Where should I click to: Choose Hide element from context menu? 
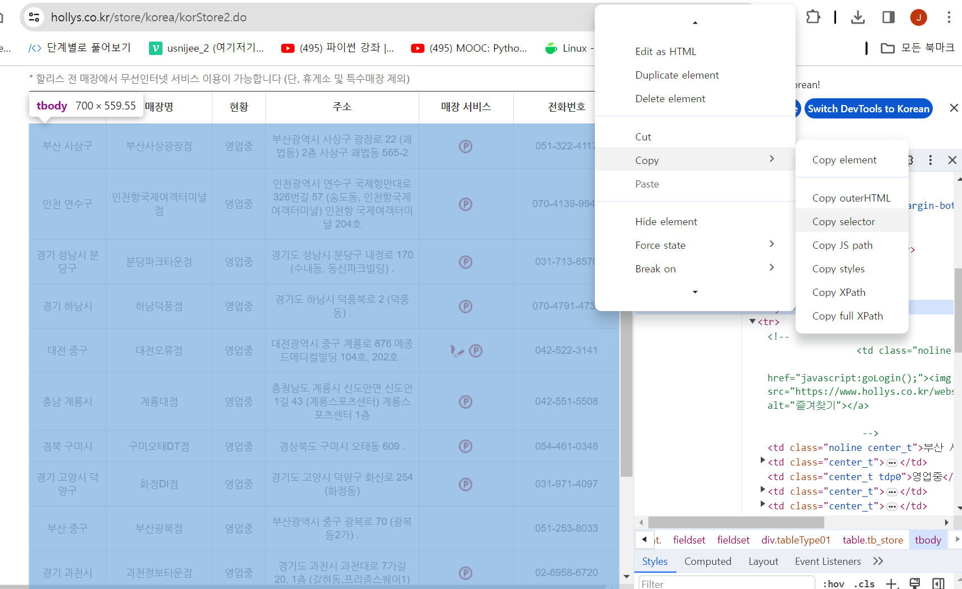coord(695,222)
